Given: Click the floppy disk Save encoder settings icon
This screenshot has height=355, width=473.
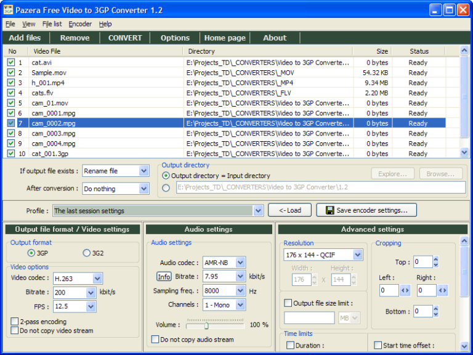Looking at the screenshot, I should coord(329,210).
